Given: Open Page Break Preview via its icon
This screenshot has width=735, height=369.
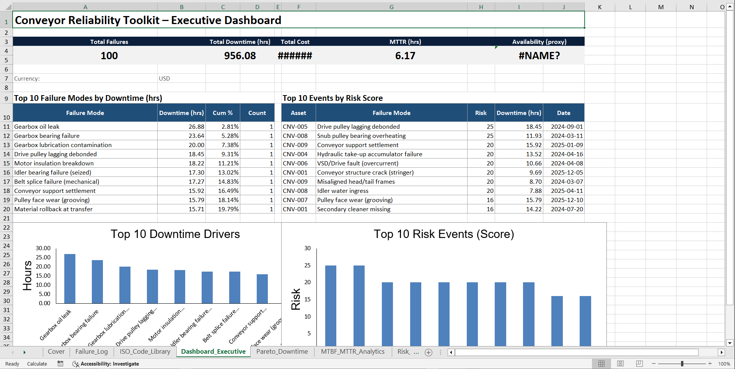Looking at the screenshot, I should coord(639,363).
